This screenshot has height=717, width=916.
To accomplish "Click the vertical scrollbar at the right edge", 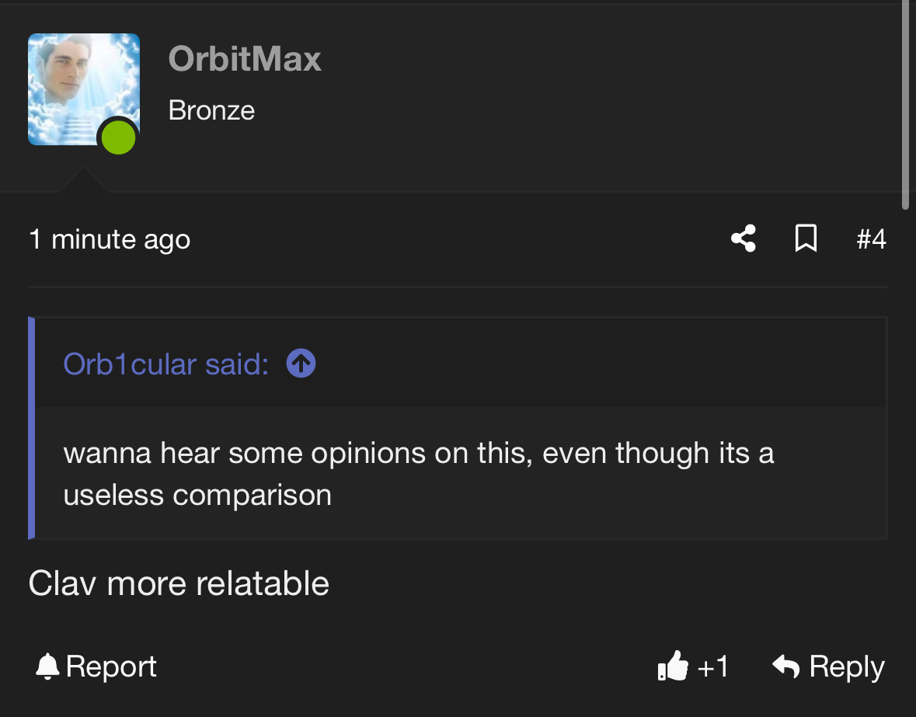I will 905,105.
